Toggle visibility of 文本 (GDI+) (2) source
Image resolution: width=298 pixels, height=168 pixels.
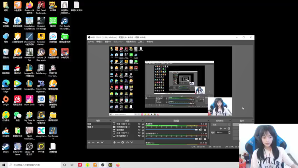pyautogui.click(x=139, y=124)
